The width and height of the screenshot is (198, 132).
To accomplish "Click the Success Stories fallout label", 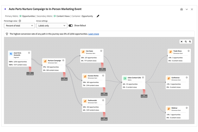I will click(x=104, y=94).
